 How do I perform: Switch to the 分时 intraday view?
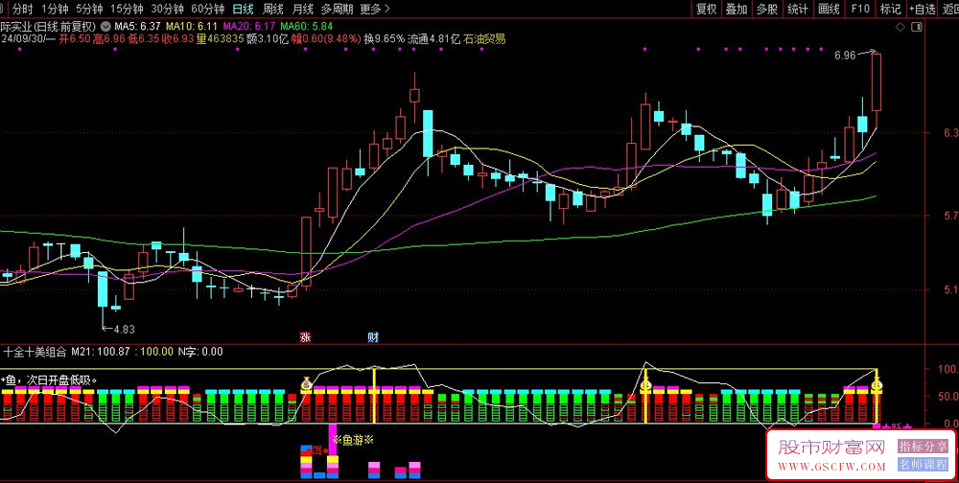(21, 9)
